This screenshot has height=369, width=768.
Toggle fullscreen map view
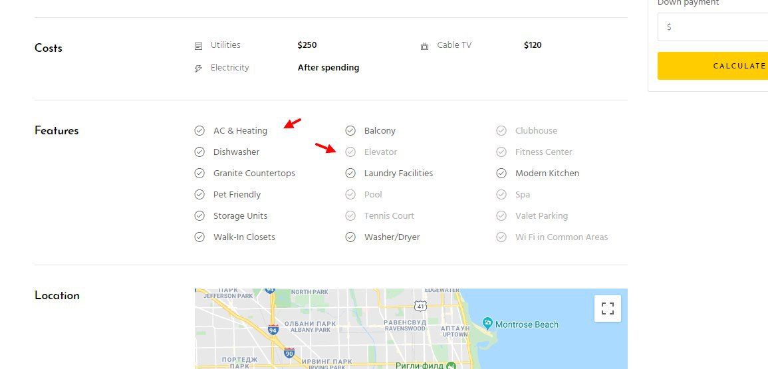coord(607,308)
